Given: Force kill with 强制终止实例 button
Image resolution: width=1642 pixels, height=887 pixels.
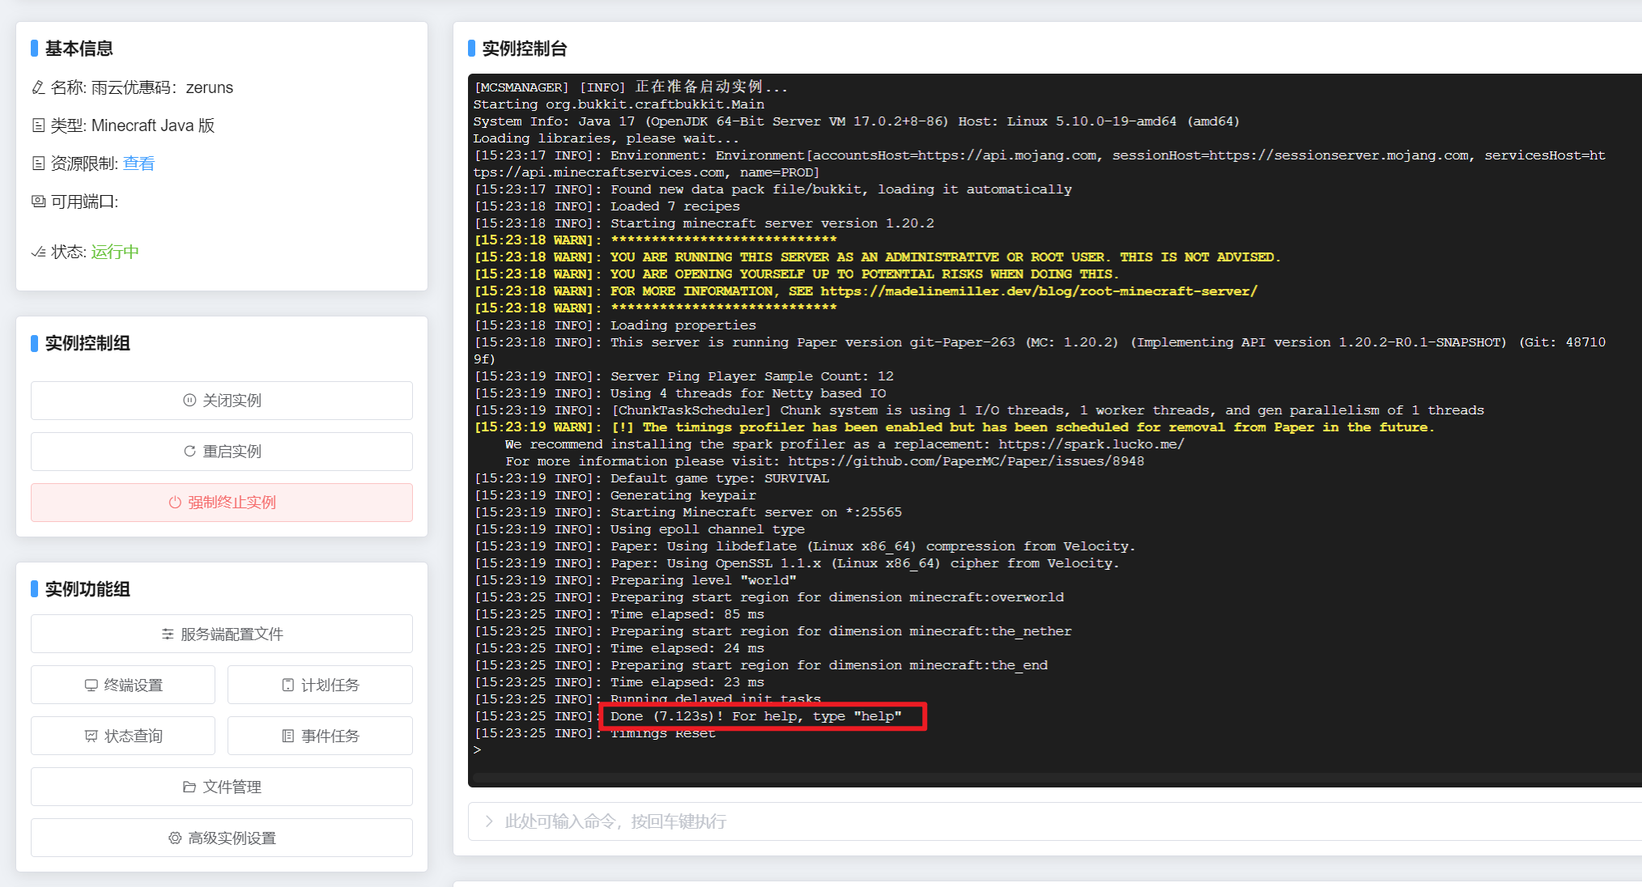Looking at the screenshot, I should click(222, 503).
